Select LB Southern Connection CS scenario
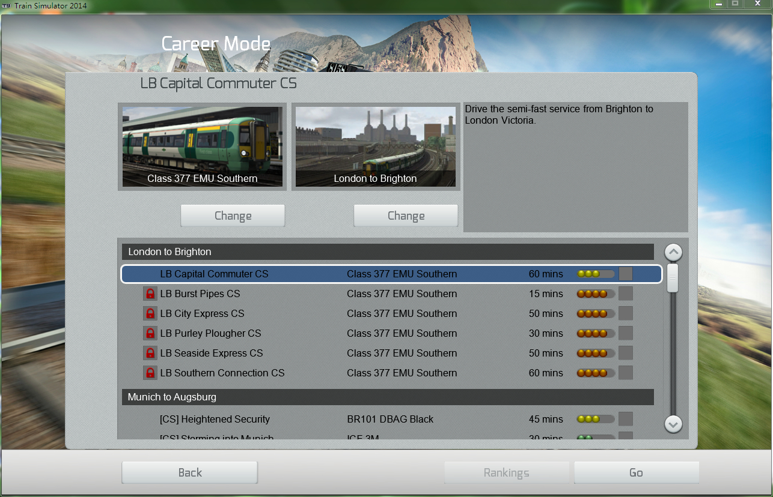 pyautogui.click(x=388, y=373)
